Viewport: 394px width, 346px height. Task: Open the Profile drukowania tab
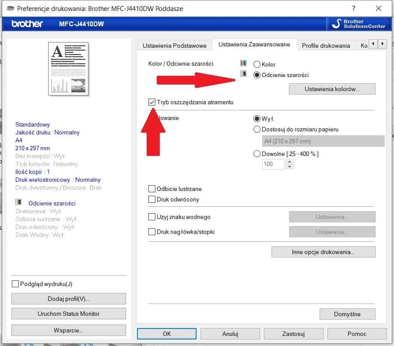pyautogui.click(x=326, y=45)
